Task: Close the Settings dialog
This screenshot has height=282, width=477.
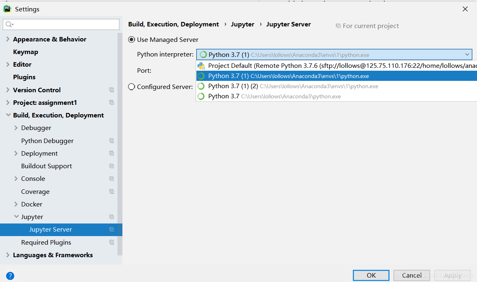Action: pos(465,9)
